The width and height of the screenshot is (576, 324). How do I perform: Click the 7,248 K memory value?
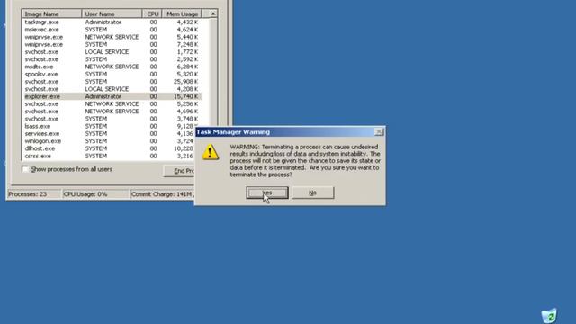coord(187,44)
